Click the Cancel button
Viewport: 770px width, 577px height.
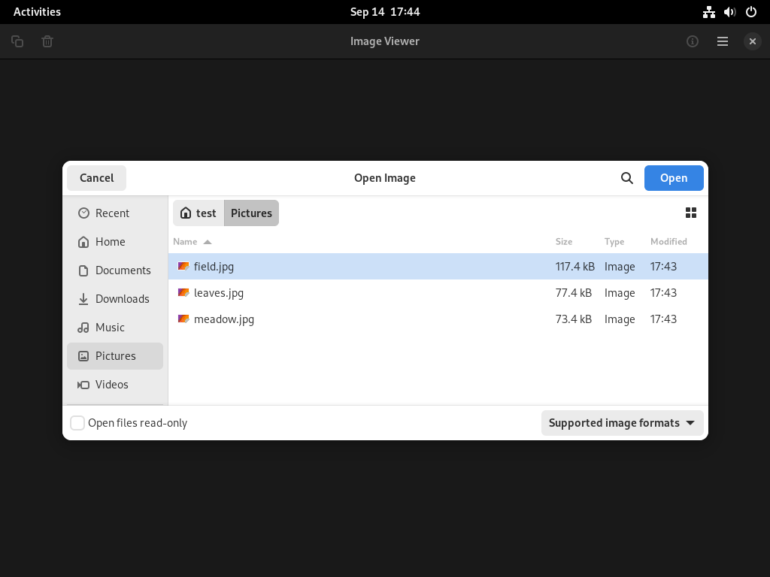click(97, 178)
